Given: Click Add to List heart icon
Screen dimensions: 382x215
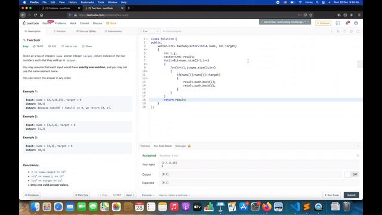Looking at the screenshot, I should [69, 47].
